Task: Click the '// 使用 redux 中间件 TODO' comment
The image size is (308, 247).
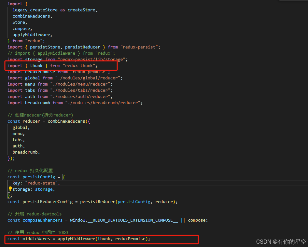Action: (x=38, y=232)
